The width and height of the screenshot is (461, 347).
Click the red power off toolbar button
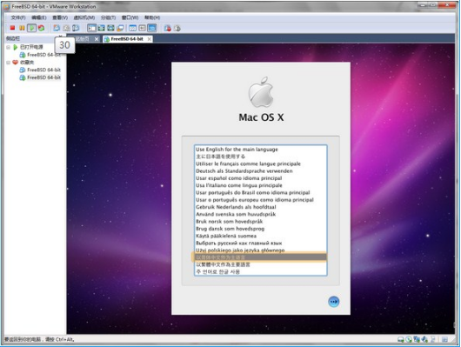click(x=12, y=28)
